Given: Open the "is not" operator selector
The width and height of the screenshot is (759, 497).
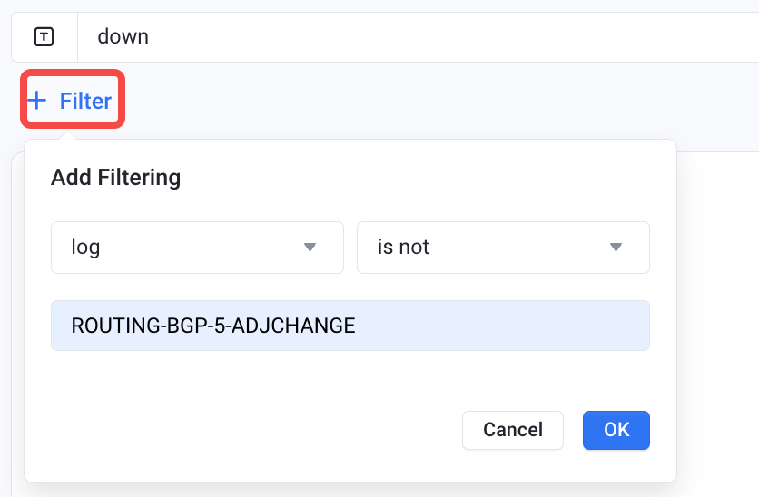Looking at the screenshot, I should click(x=503, y=248).
